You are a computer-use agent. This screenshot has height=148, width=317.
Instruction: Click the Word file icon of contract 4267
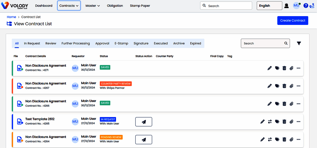point(20,86)
